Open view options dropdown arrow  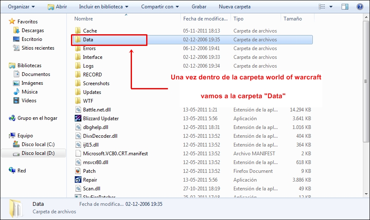[x=331, y=7]
